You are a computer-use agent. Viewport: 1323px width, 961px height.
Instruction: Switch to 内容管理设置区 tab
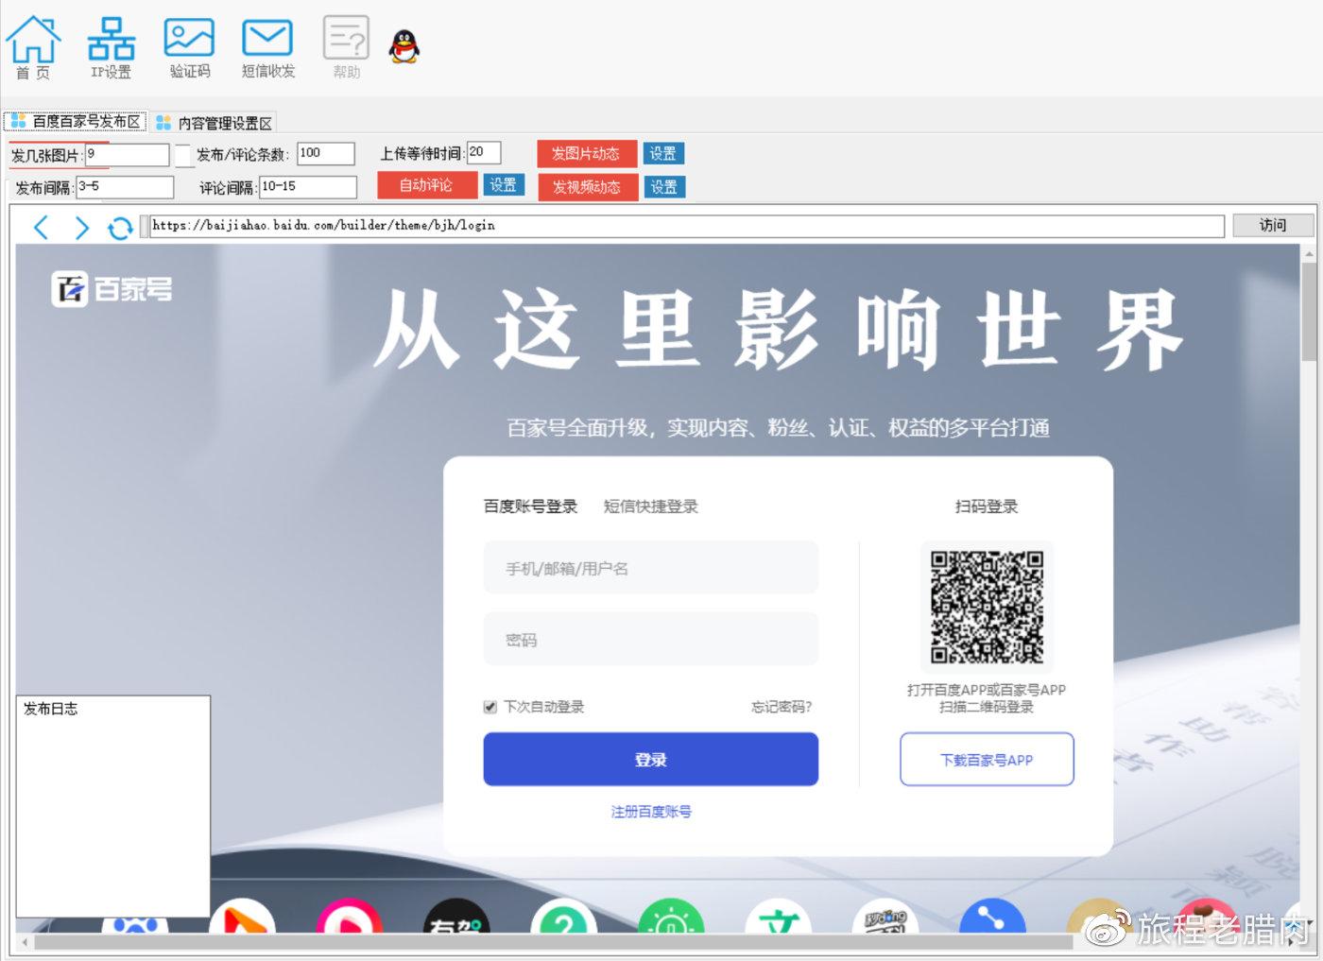(x=215, y=123)
